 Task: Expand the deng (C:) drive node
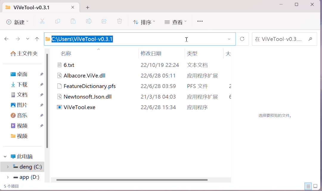pos(8,167)
